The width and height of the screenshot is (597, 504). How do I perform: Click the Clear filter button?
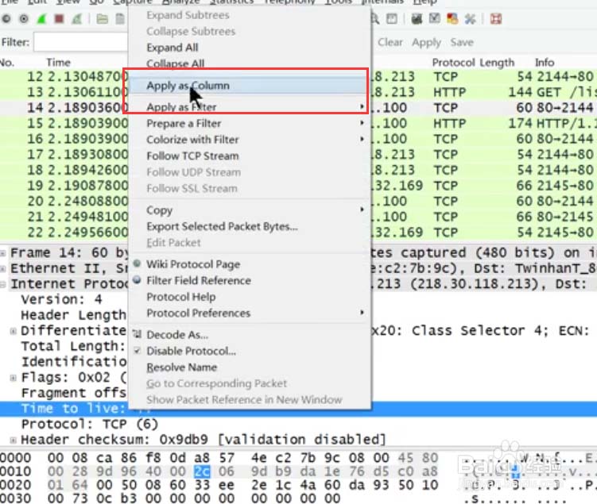(x=390, y=42)
